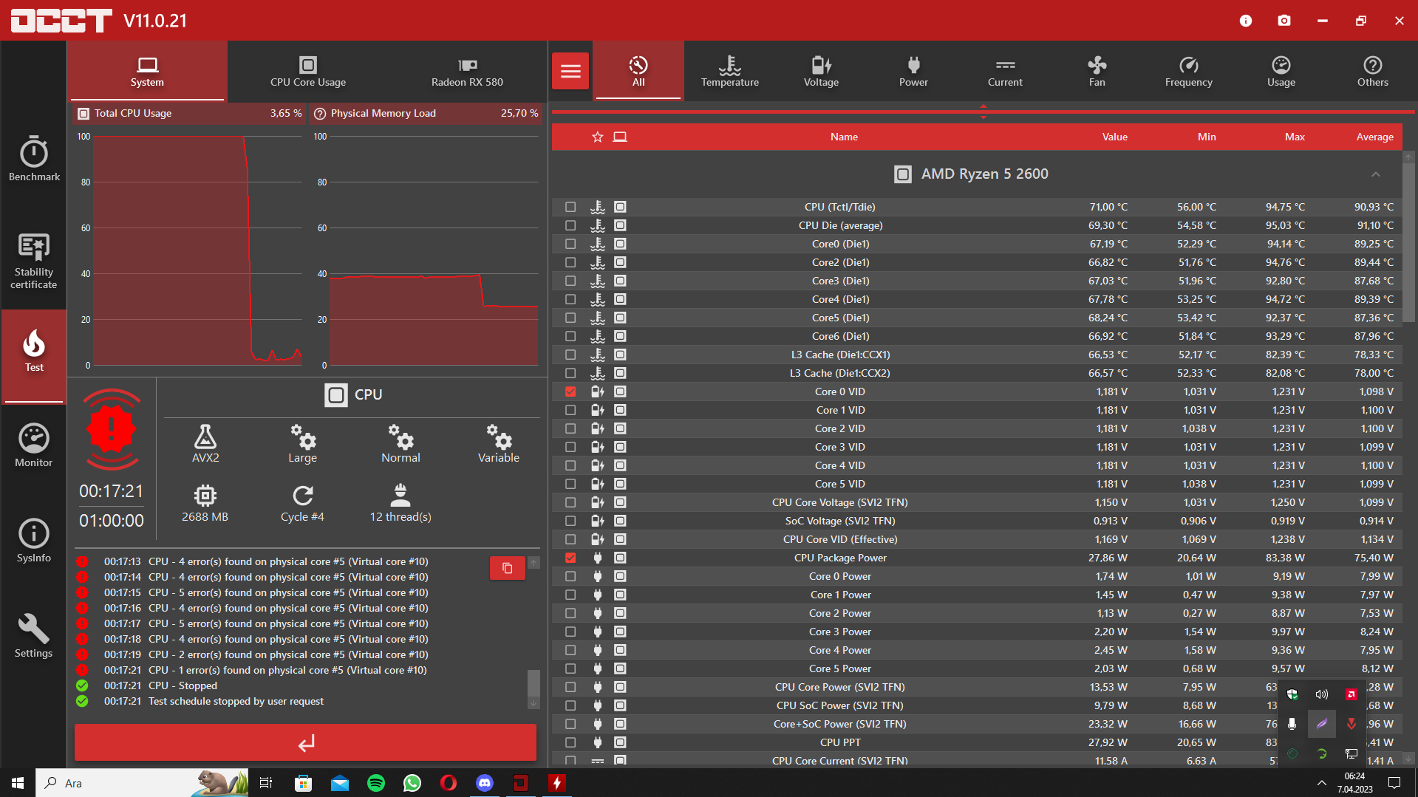Tick the Core 1 VID checkbox
Viewport: 1418px width, 797px height.
pos(570,410)
